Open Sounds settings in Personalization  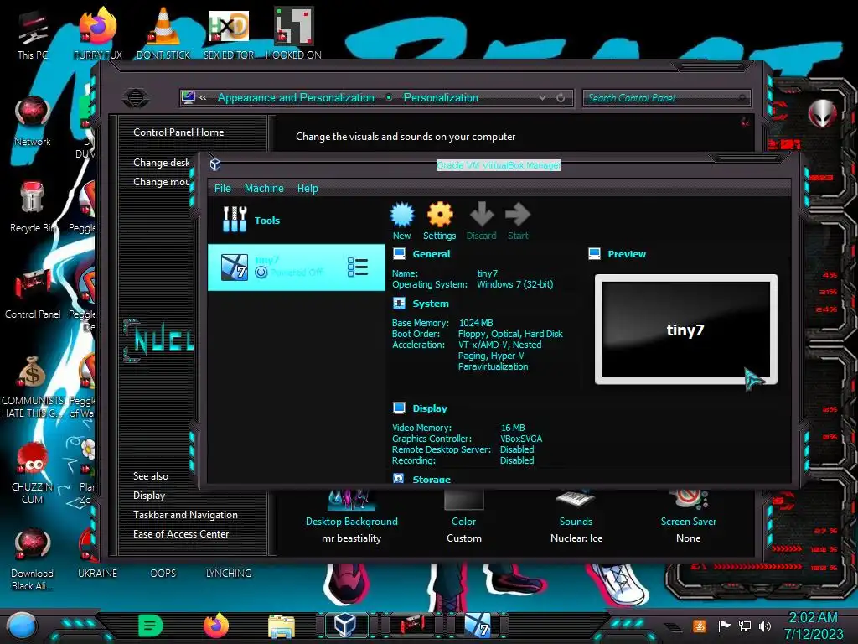pyautogui.click(x=576, y=515)
